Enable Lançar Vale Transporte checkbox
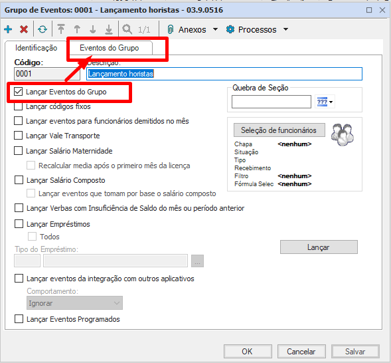Screen dimensions: 391x363 point(18,136)
